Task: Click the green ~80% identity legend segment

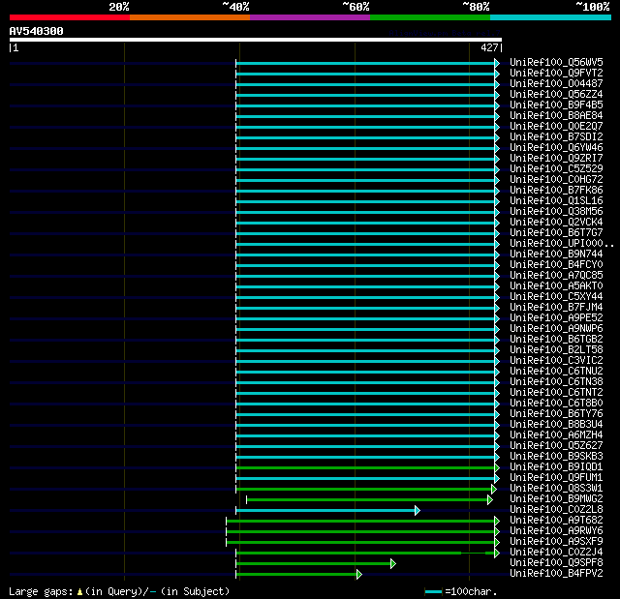Action: click(430, 17)
